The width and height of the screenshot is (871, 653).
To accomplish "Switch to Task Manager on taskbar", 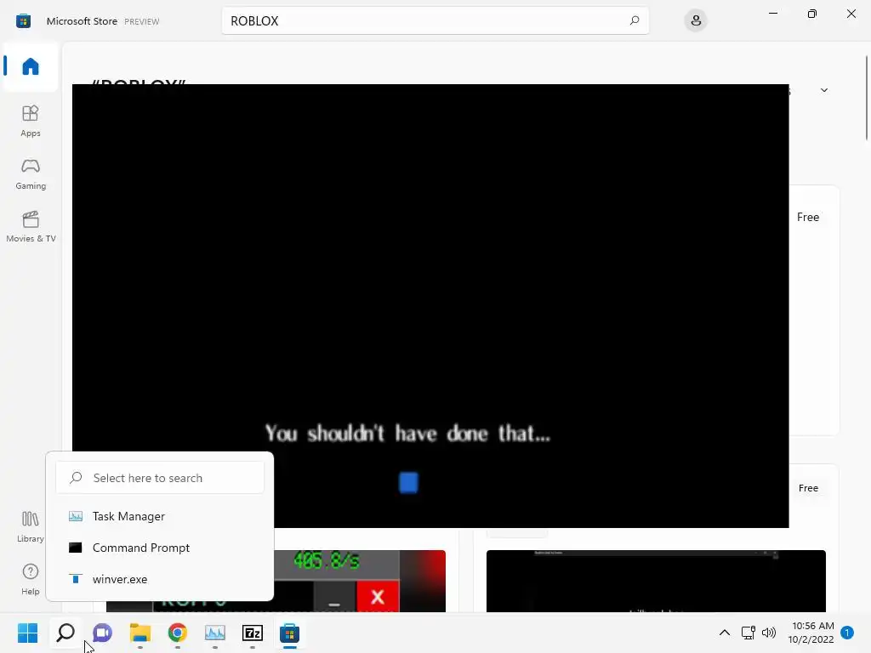I will [x=215, y=633].
